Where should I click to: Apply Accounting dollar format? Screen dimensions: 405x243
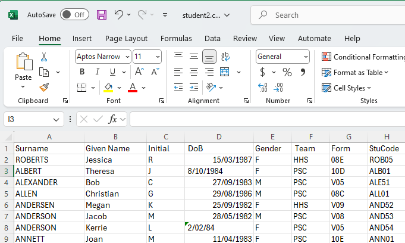pos(262,72)
